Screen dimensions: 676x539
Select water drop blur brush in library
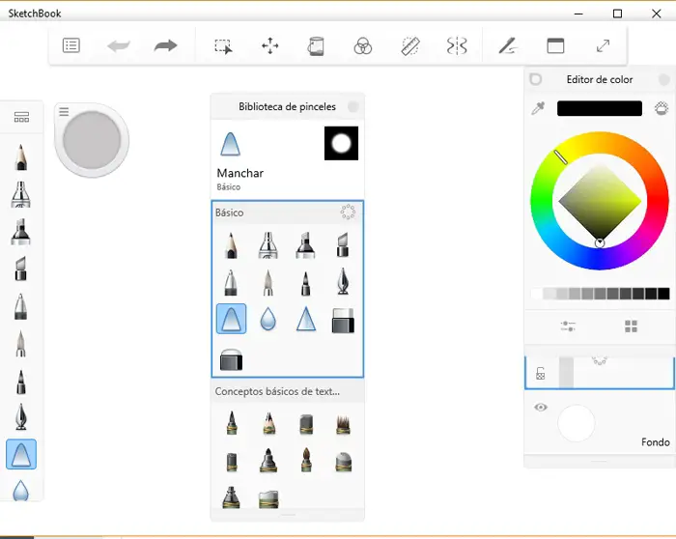[x=268, y=320]
